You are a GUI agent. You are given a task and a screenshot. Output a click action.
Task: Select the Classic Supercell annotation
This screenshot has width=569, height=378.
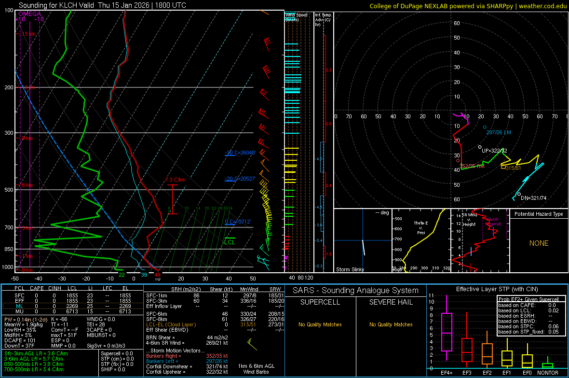(493, 222)
